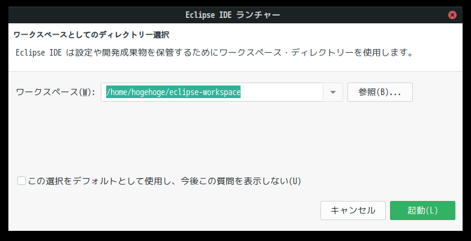
Task: Enable the use-as-default checkbox
Action: pyautogui.click(x=22, y=181)
